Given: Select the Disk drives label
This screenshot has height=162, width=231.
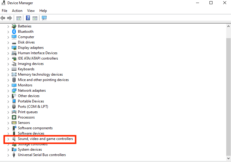Looking at the screenshot, I should click(26, 42).
